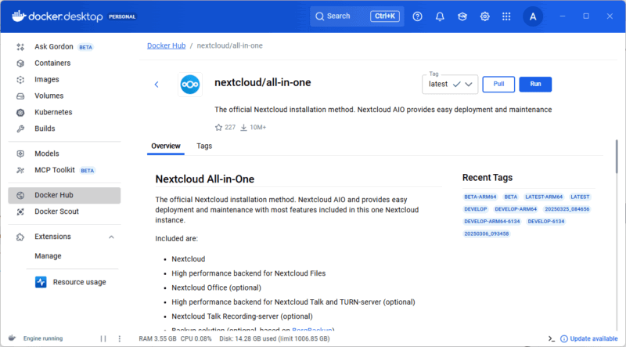This screenshot has width=626, height=347.
Task: Click the PERSONAL plan badge
Action: pyautogui.click(x=122, y=16)
